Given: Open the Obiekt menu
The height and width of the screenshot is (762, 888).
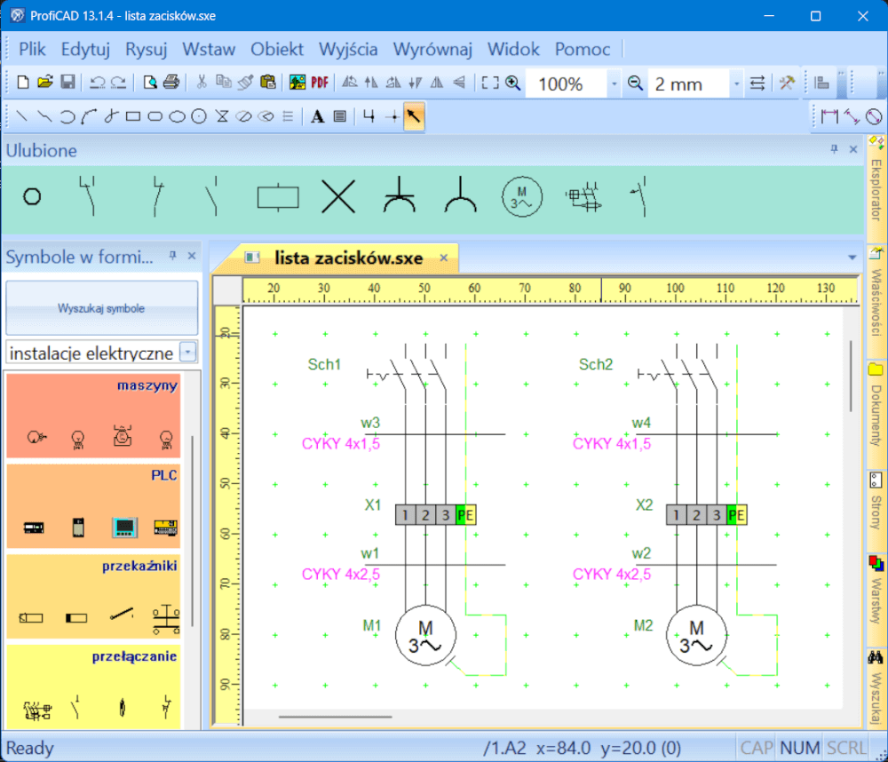Looking at the screenshot, I should pyautogui.click(x=277, y=49).
